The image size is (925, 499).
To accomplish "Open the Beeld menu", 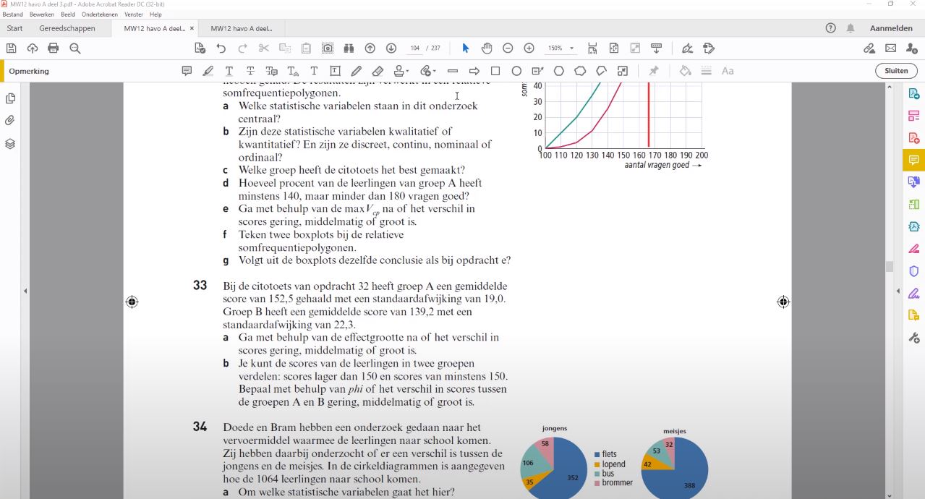I will (68, 14).
